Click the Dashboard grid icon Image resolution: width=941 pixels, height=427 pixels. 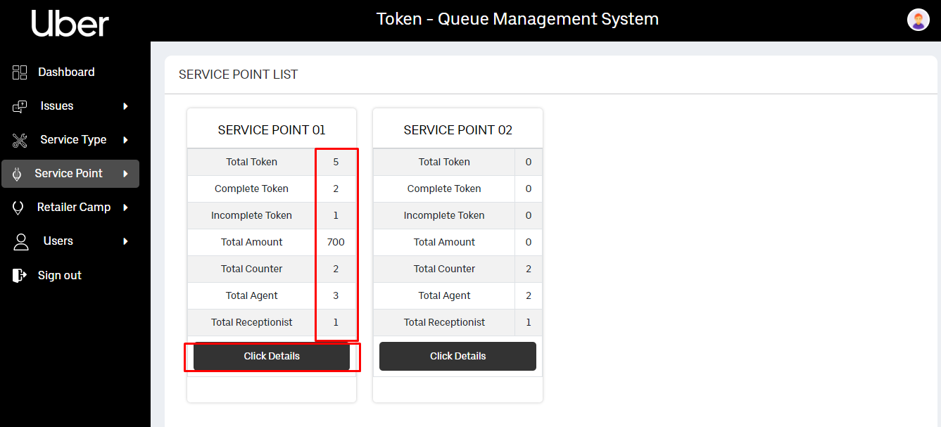click(20, 72)
